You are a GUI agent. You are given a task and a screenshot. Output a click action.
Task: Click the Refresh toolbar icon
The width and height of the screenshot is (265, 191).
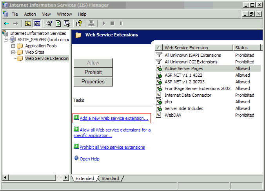58,23
